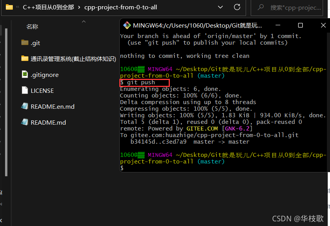Click the last empty $ prompt line in terminal
Image resolution: width=330 pixels, height=226 pixels.
pyautogui.click(x=122, y=168)
